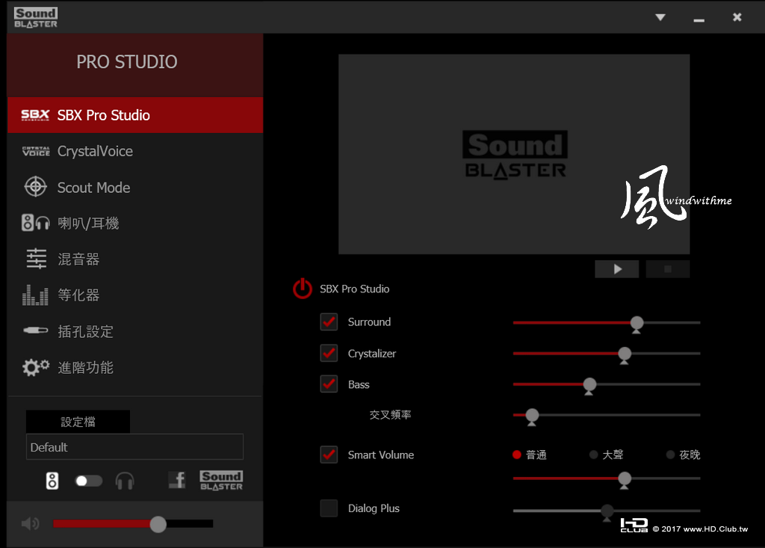Viewport: 765px width, 548px height.
Task: Open the CrystalVoice section
Action: pos(95,151)
